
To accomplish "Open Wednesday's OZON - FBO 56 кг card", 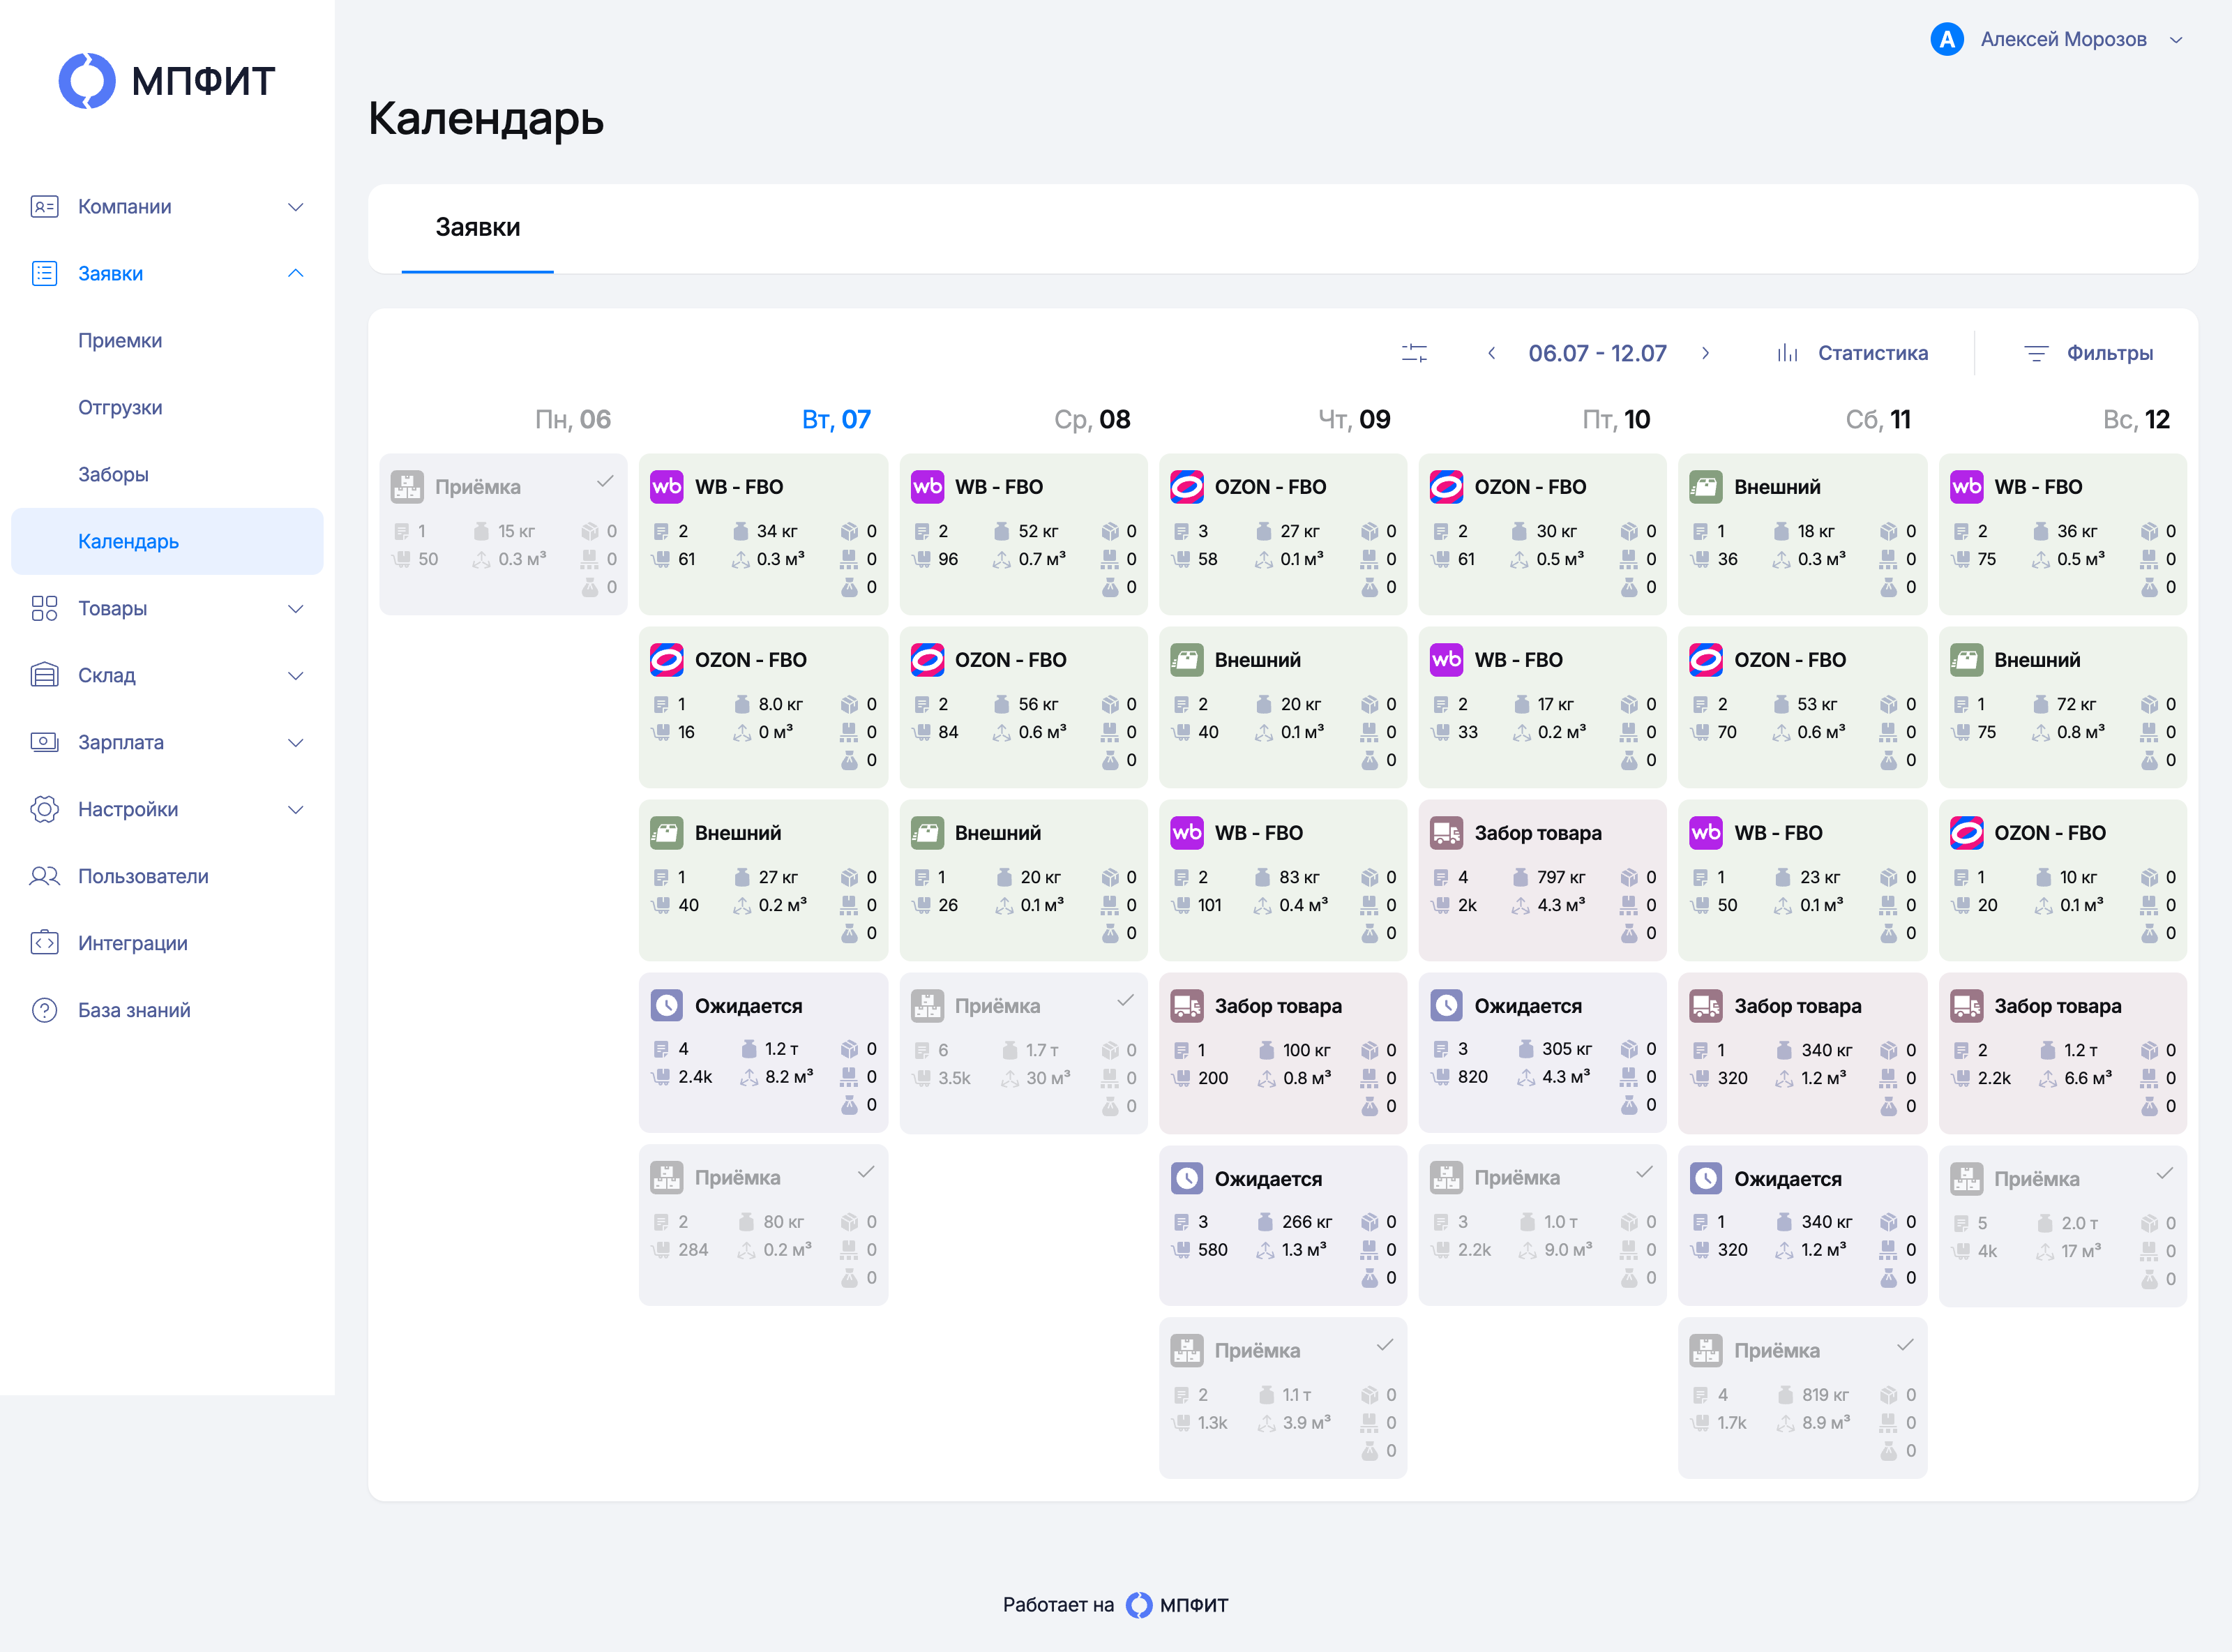I will tap(1023, 707).
